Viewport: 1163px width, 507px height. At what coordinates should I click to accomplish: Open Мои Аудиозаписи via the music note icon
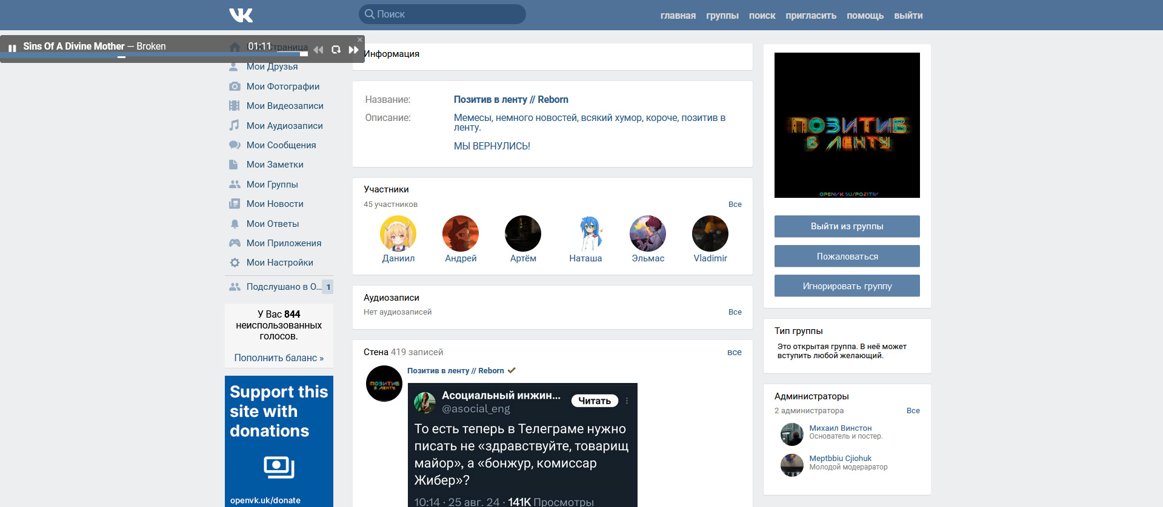coord(234,125)
